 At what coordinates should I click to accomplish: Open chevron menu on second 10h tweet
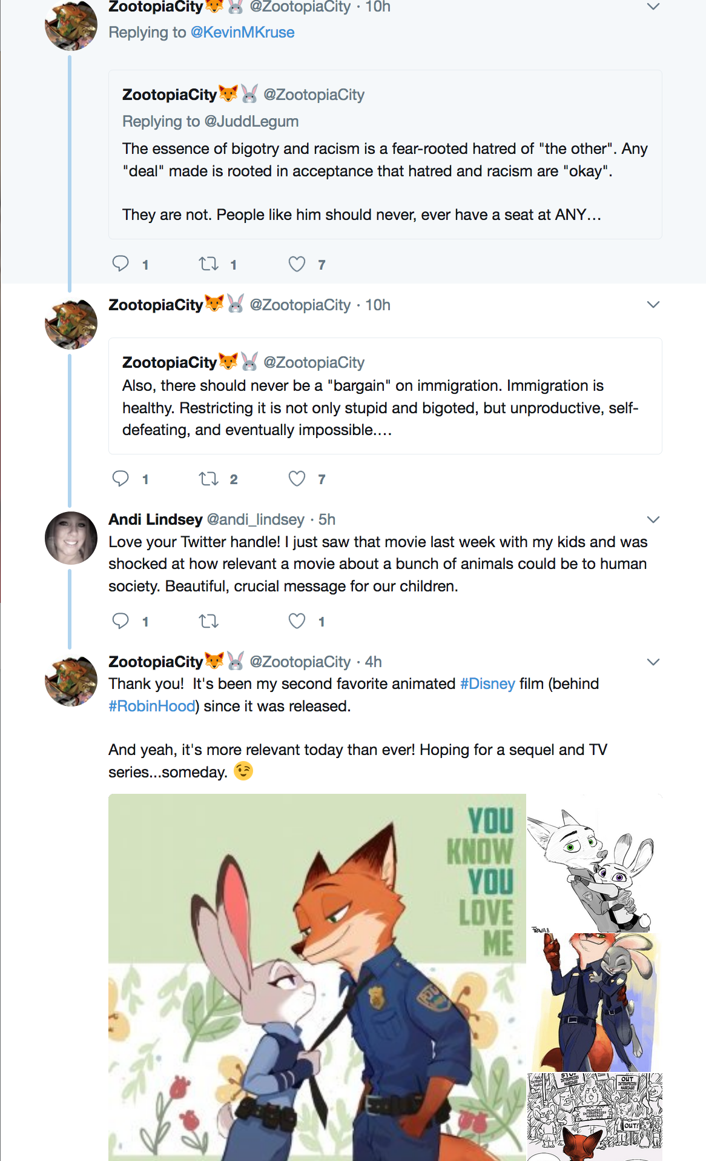(x=653, y=304)
